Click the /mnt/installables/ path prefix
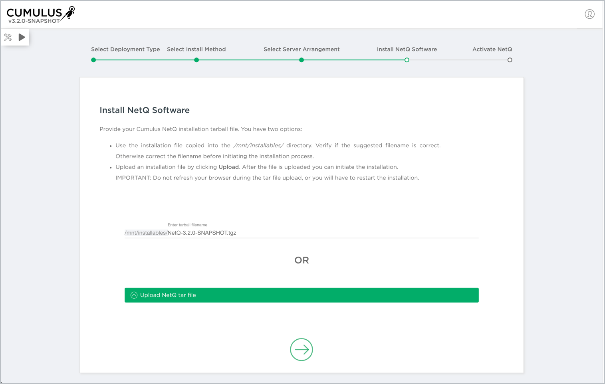Image resolution: width=605 pixels, height=384 pixels. (146, 233)
